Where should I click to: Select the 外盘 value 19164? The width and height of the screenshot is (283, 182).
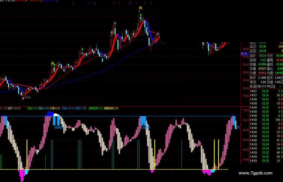click(262, 73)
